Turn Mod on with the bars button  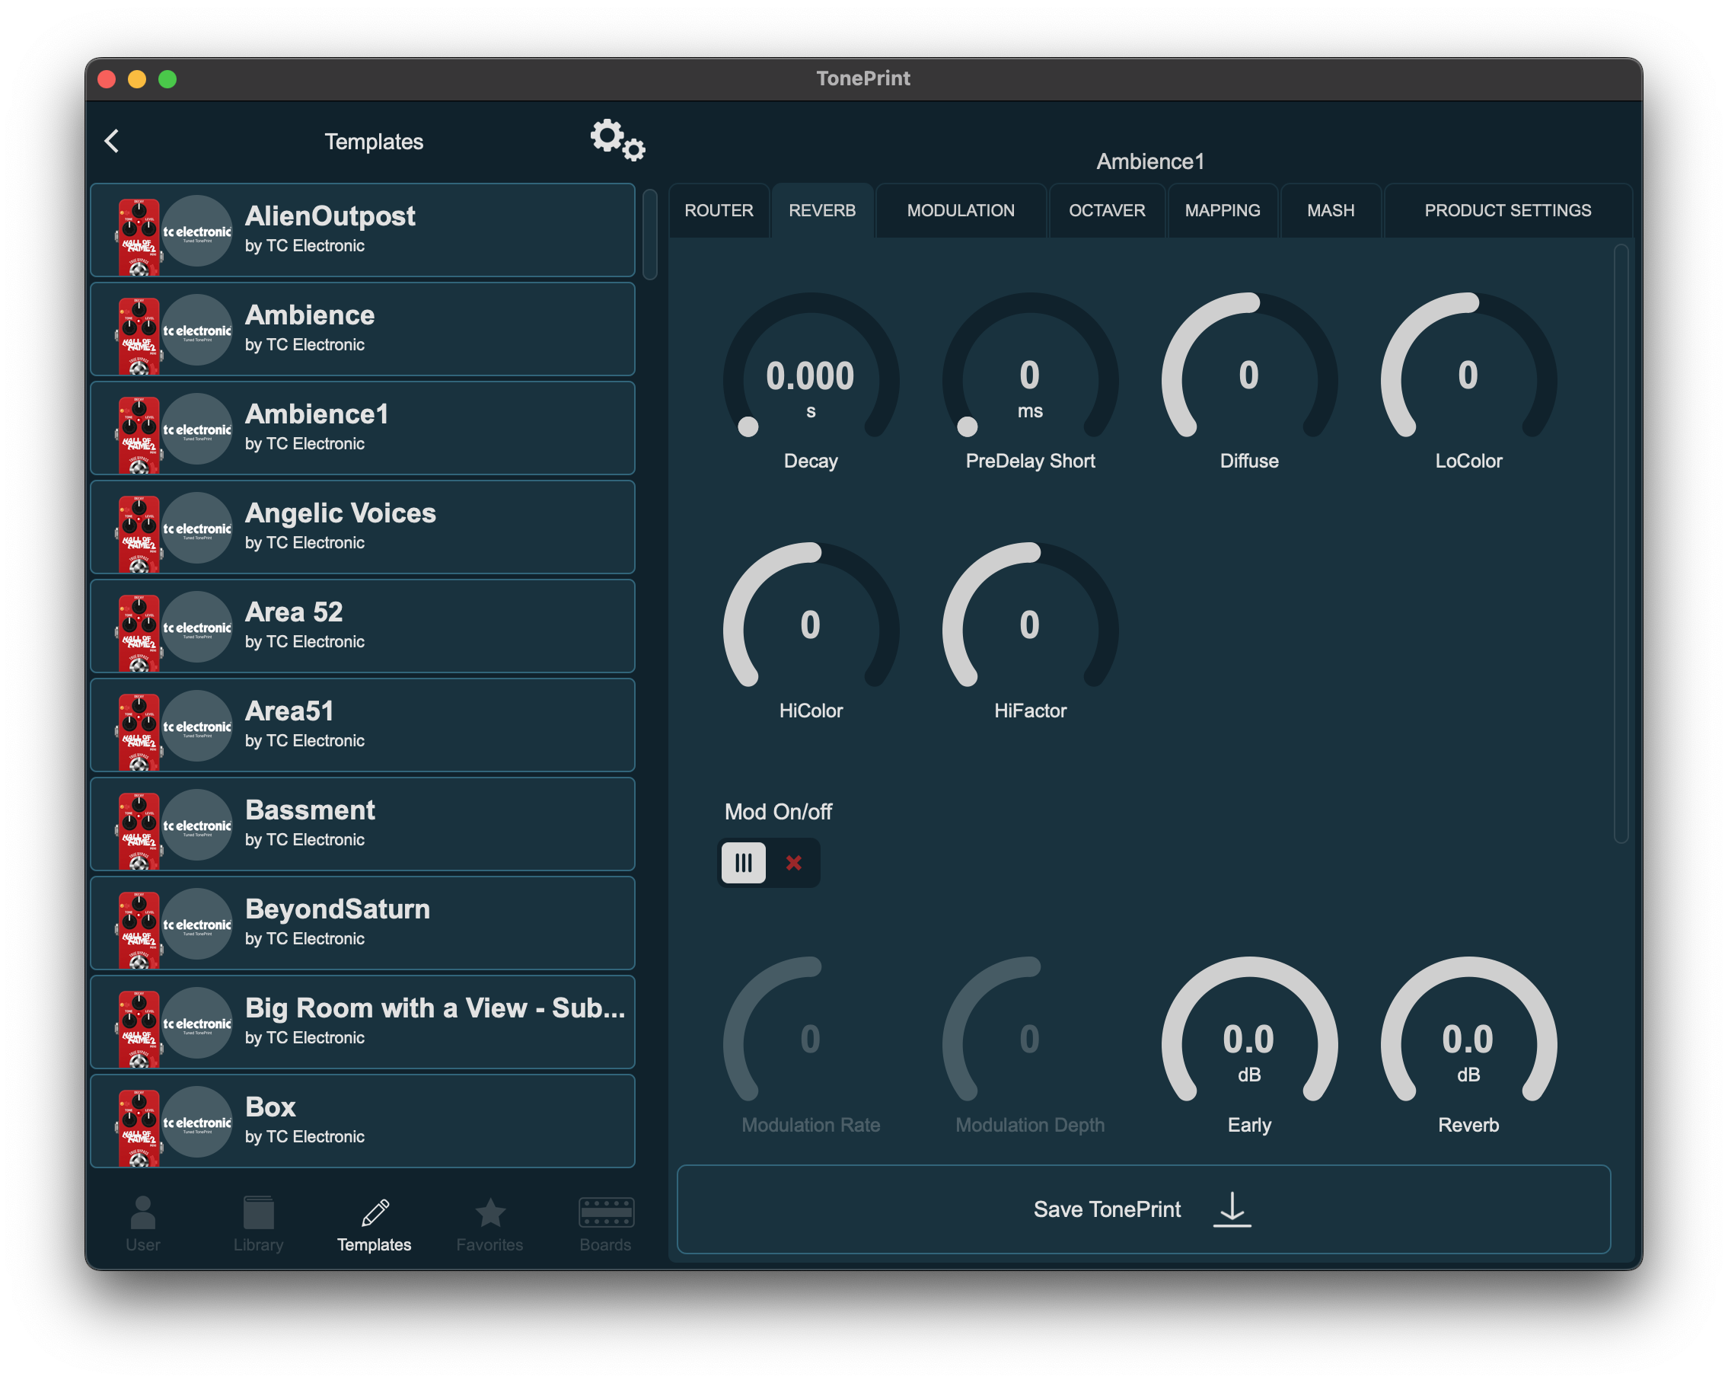point(744,863)
